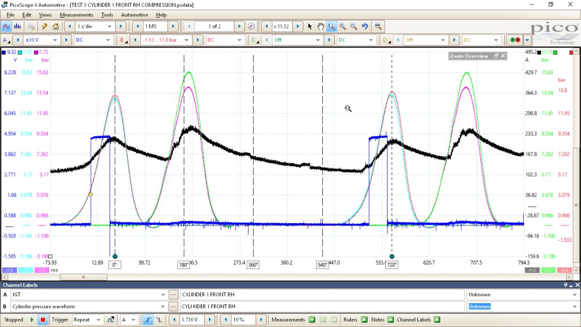Expand the channel toolbar overflow arrow
Viewport: 581px width, 327px height.
coord(527,40)
